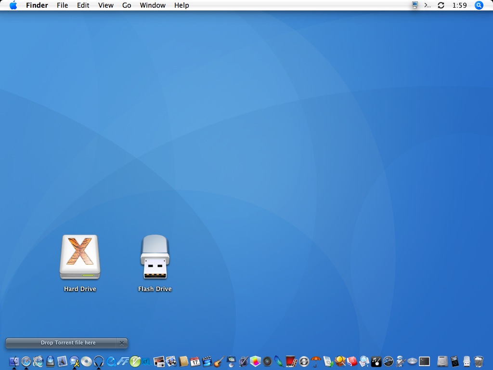Viewport: 493px width, 370px height.
Task: Click the globe-on-drive Dock icon
Action: [x=50, y=361]
